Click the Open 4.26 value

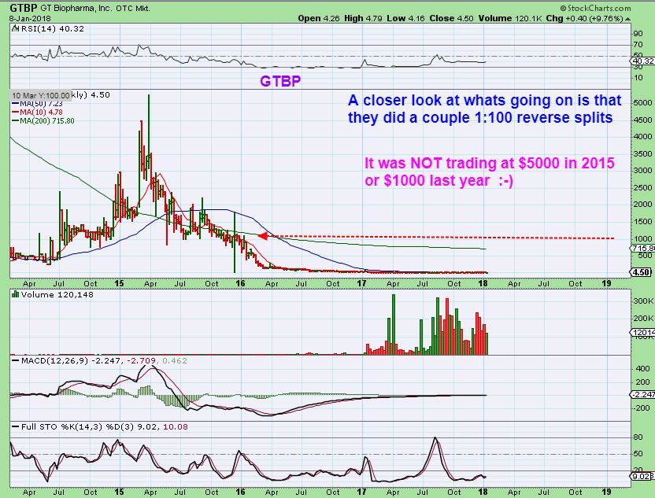319,18
